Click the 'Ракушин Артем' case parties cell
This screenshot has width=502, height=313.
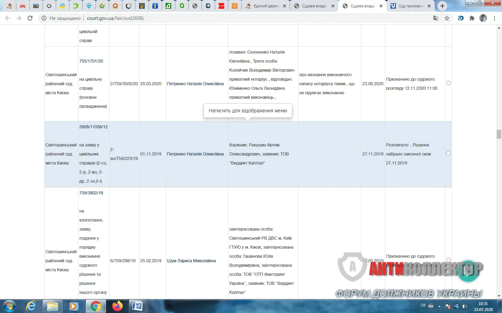[x=263, y=154]
